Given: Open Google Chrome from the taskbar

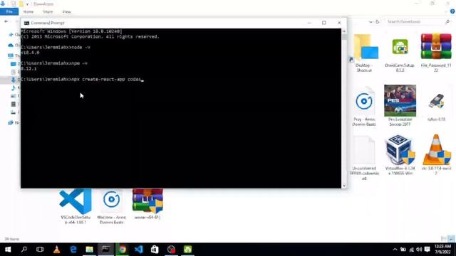Looking at the screenshot, I should pos(122,250).
